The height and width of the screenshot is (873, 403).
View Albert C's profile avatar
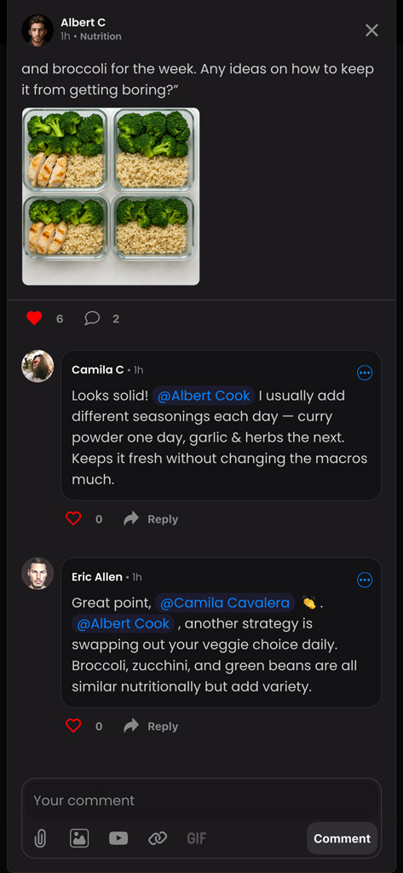click(37, 30)
